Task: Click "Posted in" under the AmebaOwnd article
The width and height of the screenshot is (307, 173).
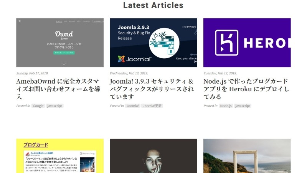Action: coord(23,106)
